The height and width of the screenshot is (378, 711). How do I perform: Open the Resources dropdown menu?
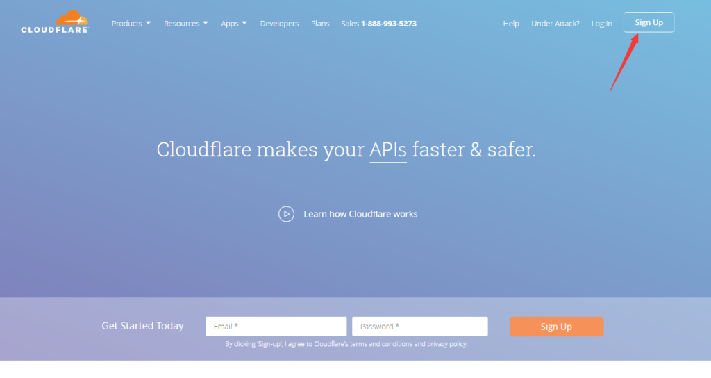pyautogui.click(x=185, y=24)
